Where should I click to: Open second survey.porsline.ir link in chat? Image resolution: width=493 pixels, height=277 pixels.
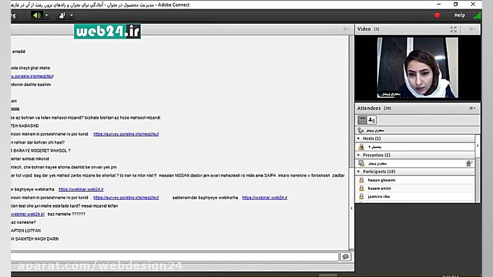[x=126, y=197]
